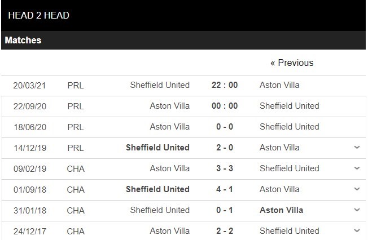Open the 22 : 00 upcoming match time
Image resolution: width=368 pixels, height=240 pixels.
(x=224, y=85)
